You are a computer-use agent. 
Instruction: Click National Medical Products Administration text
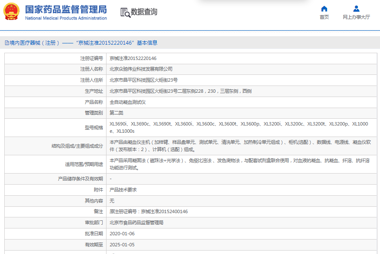click(66, 18)
